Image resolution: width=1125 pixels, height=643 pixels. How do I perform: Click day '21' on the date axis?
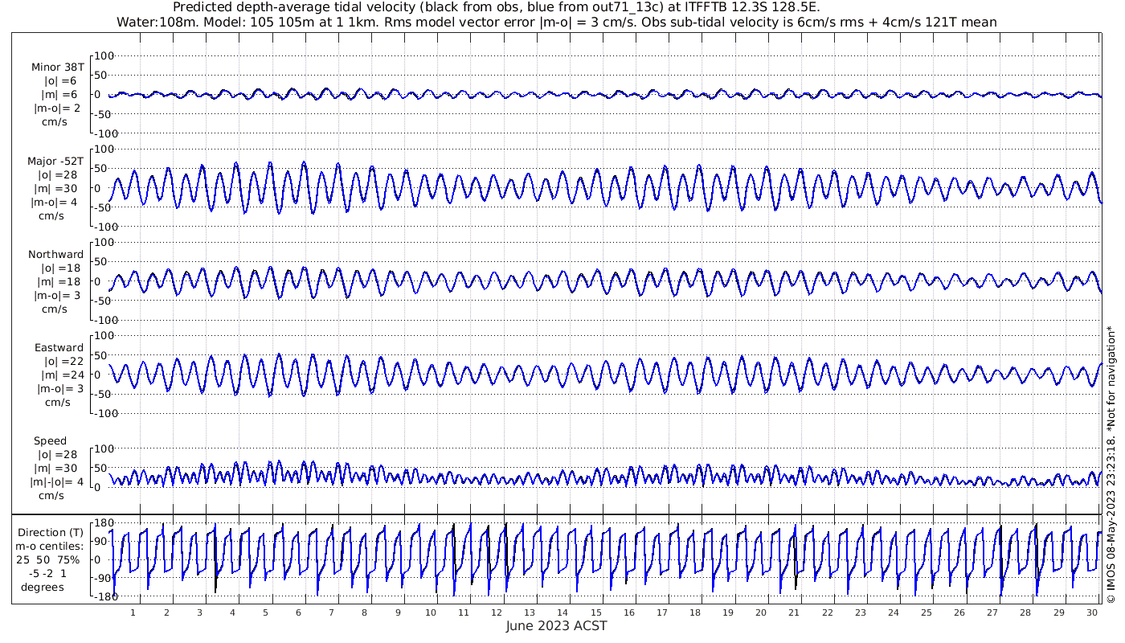[794, 612]
